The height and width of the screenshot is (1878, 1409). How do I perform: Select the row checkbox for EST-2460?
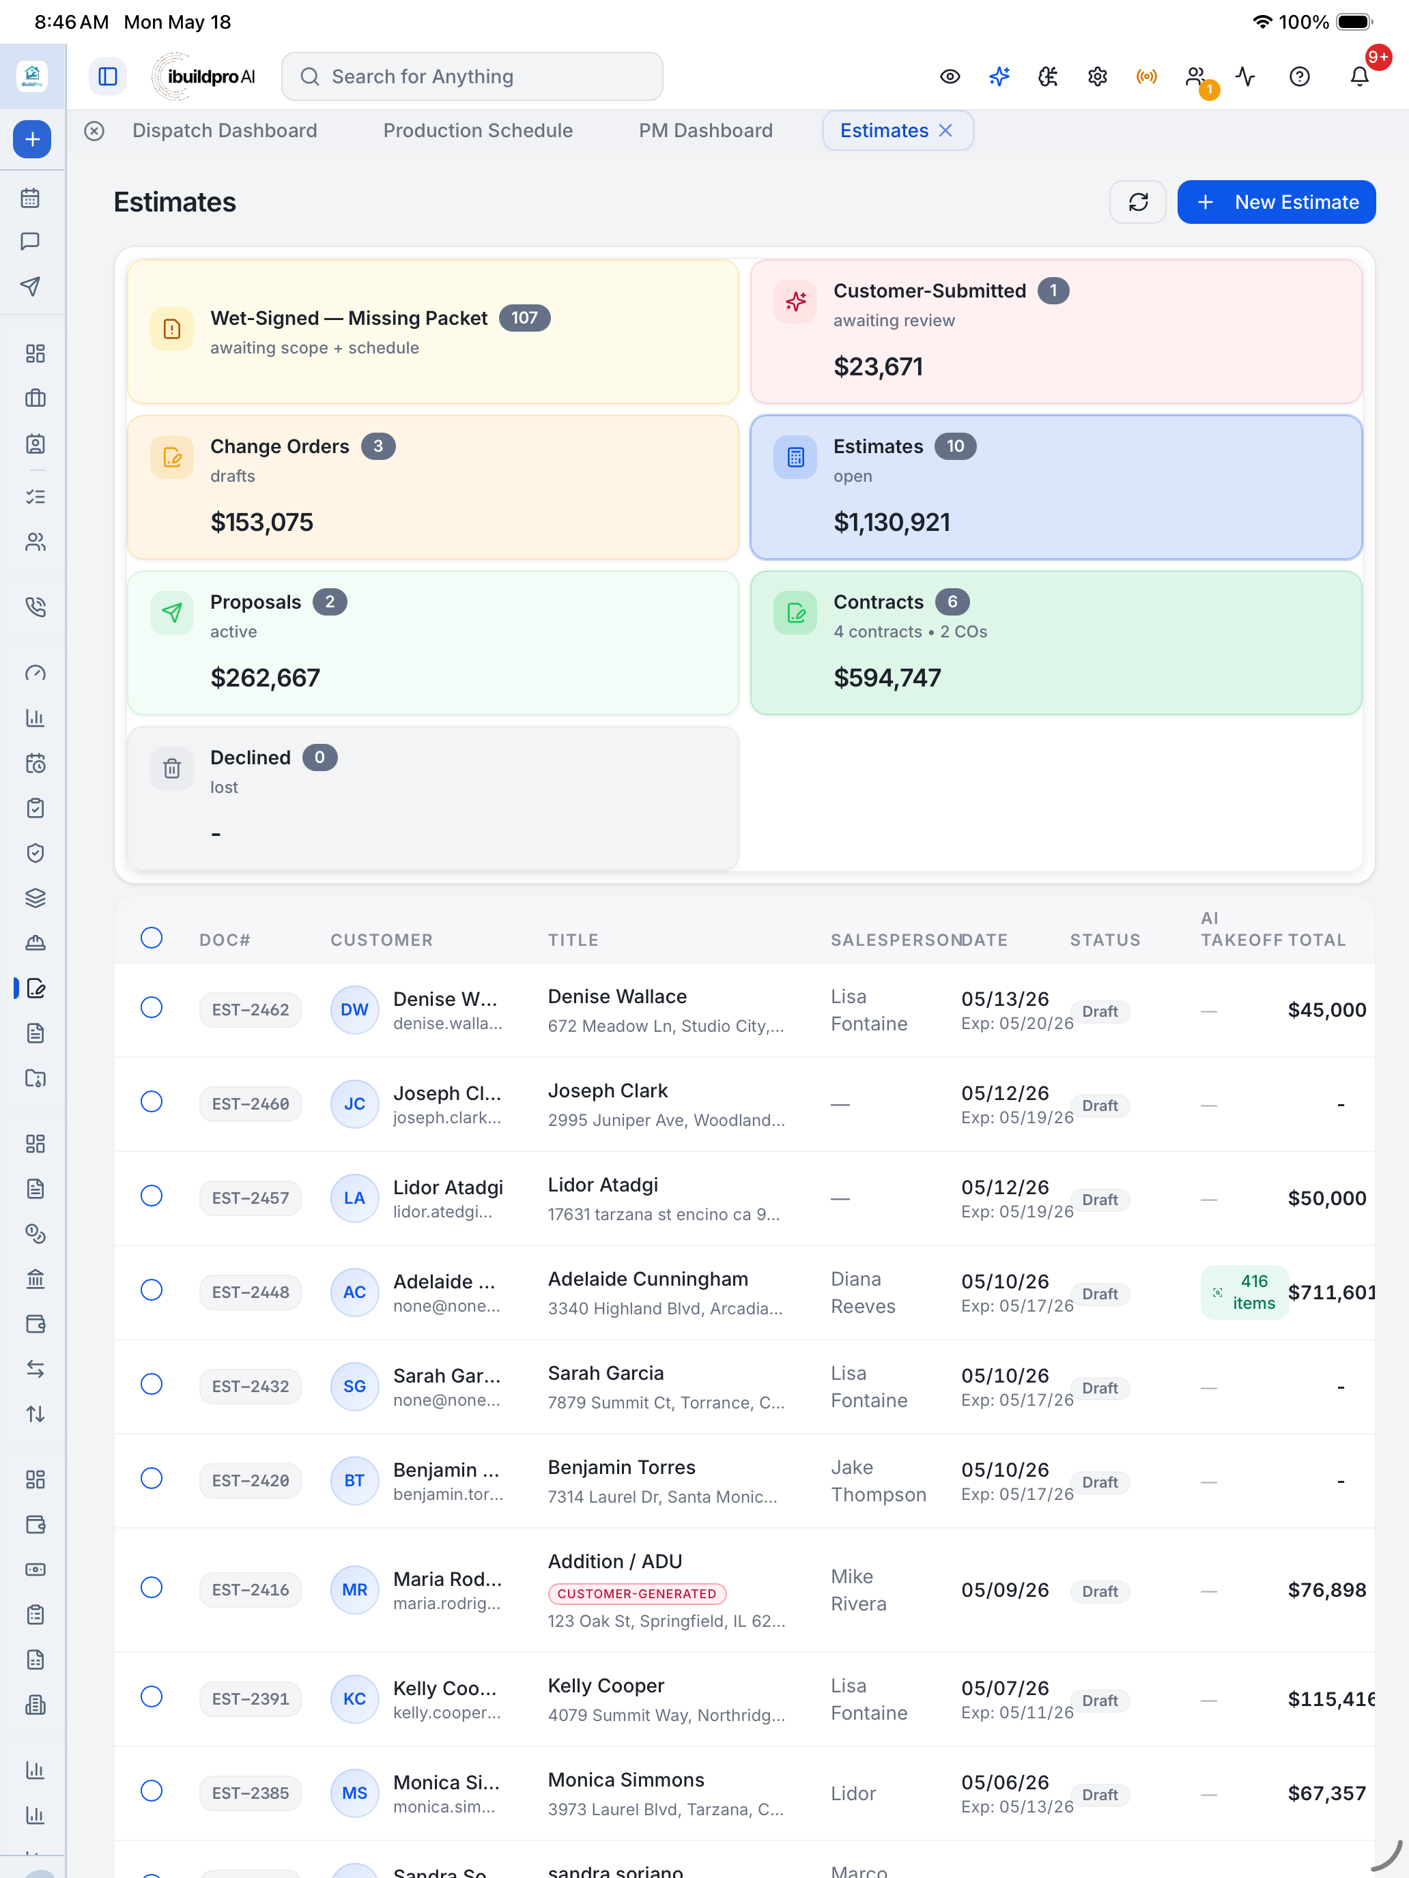click(151, 1102)
